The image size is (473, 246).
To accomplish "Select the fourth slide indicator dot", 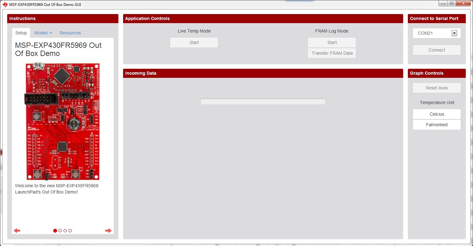I will coord(70,231).
